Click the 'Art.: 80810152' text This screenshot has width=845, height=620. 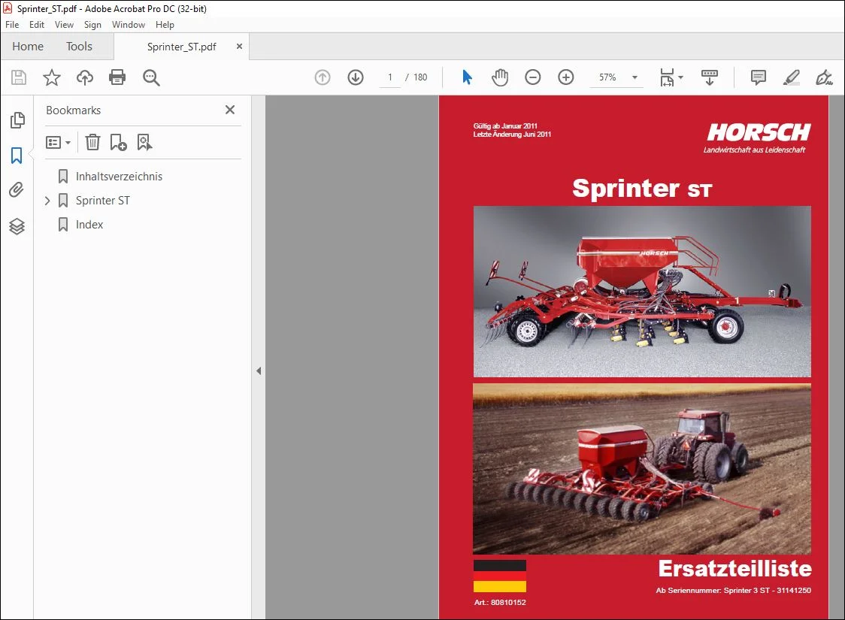click(500, 603)
